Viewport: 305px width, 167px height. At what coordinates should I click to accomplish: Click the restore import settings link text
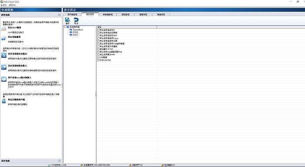(17, 66)
